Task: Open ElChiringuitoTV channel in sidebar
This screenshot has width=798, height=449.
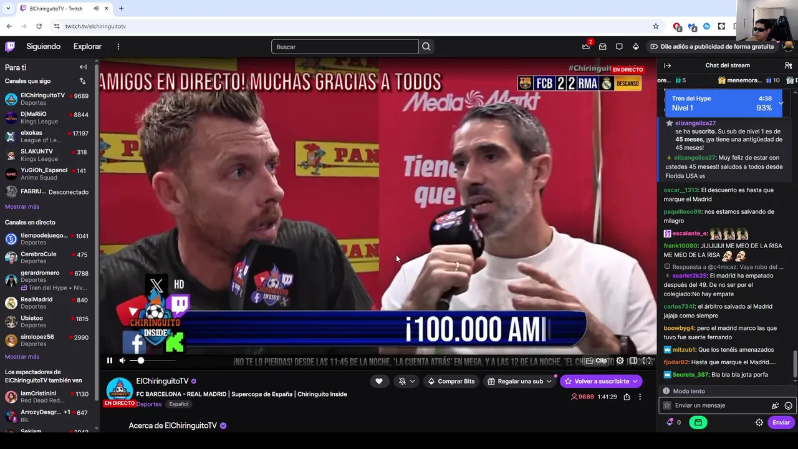Action: [x=47, y=99]
